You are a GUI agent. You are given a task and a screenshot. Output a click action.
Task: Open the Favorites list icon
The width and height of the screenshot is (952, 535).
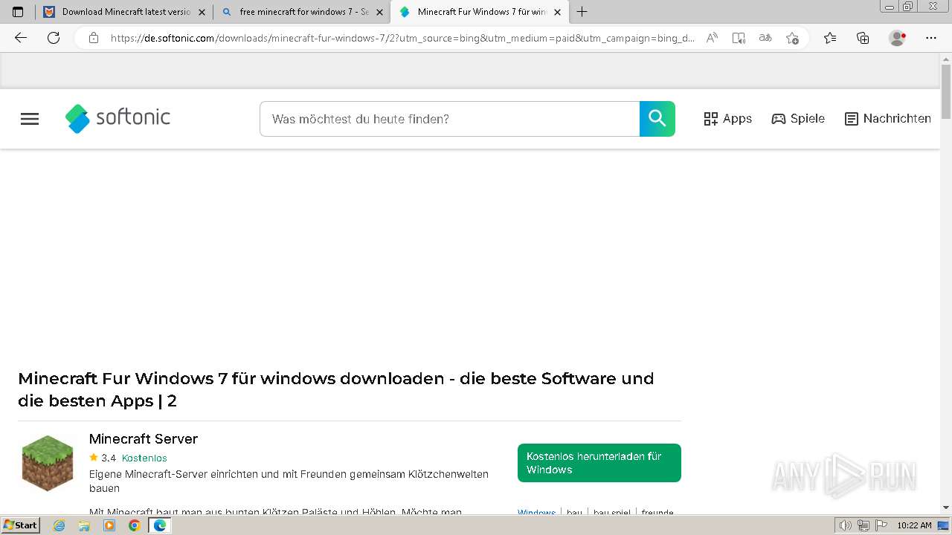pyautogui.click(x=830, y=38)
